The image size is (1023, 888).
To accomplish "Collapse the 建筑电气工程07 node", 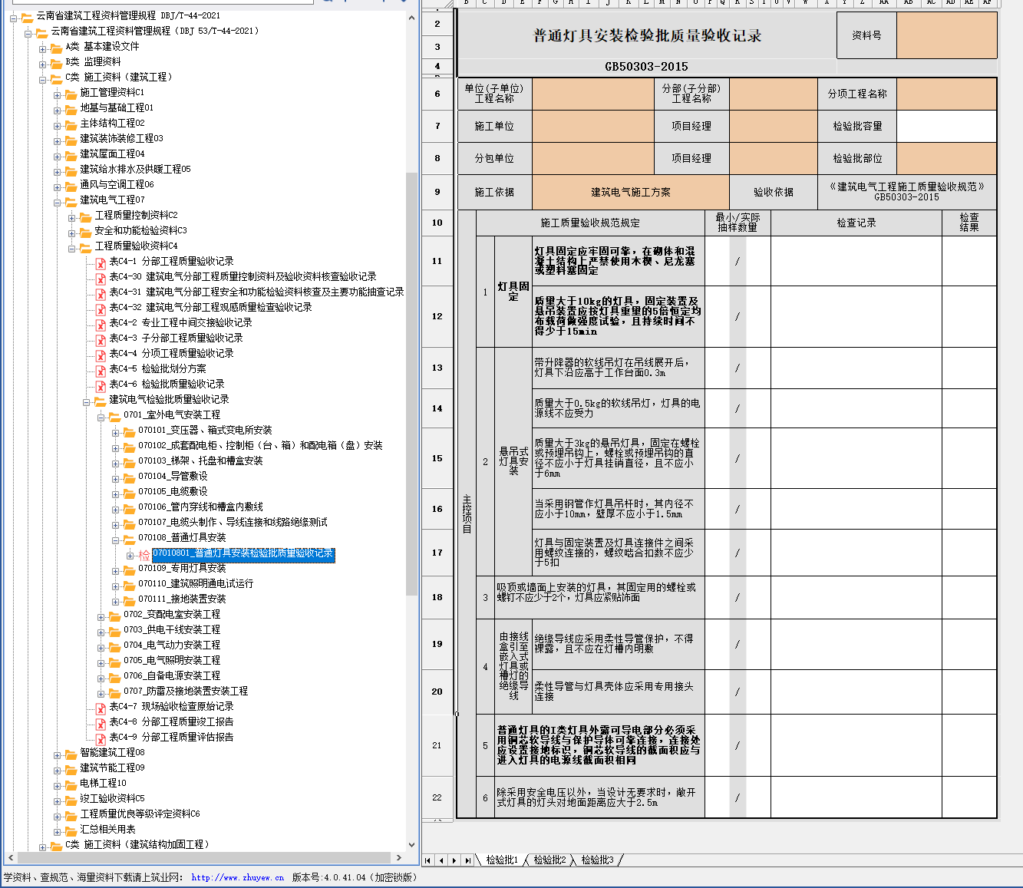I will (57, 201).
